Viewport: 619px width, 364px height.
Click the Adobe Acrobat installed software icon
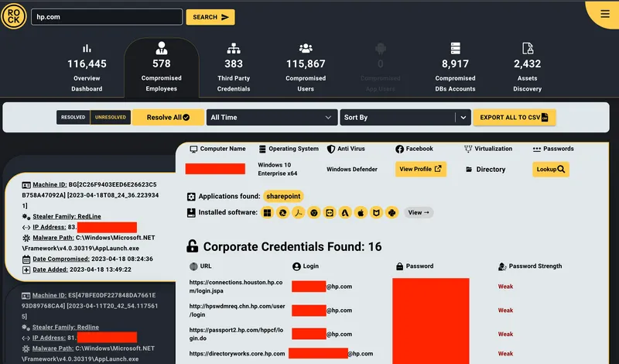coord(299,212)
